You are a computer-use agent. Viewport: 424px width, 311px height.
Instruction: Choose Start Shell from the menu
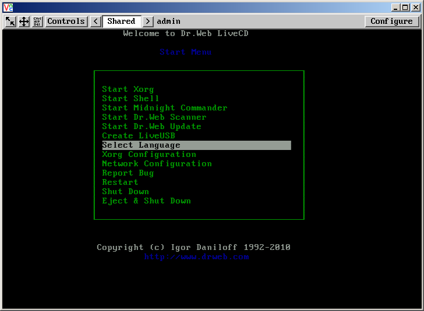130,99
